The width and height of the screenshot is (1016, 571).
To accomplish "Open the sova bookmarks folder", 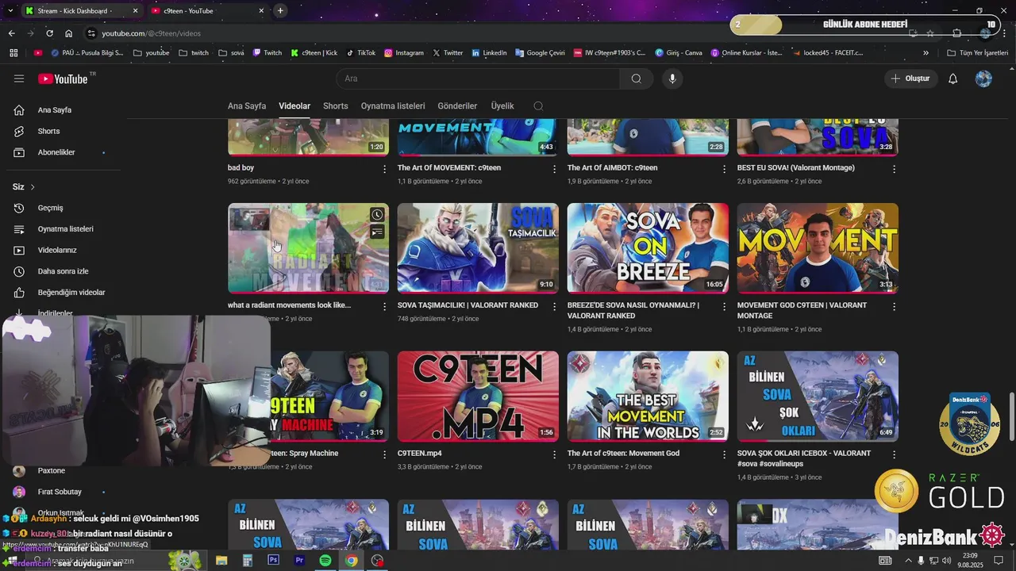I will (231, 53).
